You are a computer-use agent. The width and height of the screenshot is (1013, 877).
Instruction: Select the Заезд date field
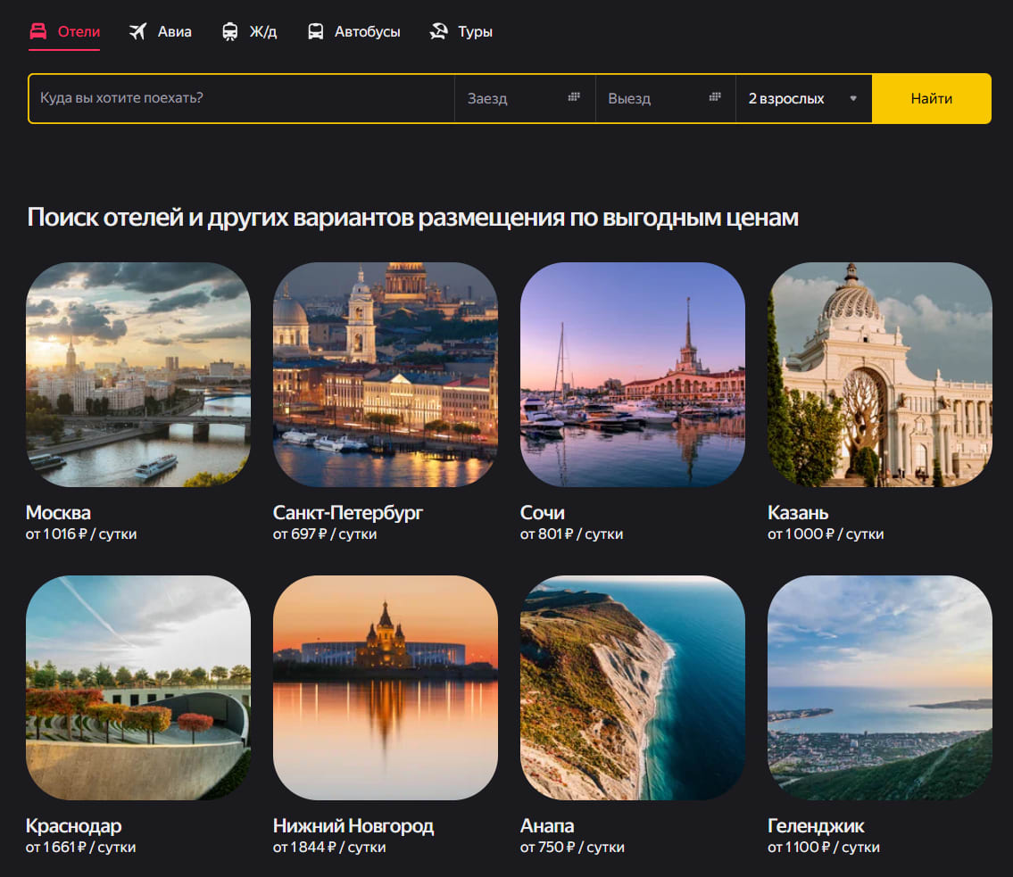525,98
